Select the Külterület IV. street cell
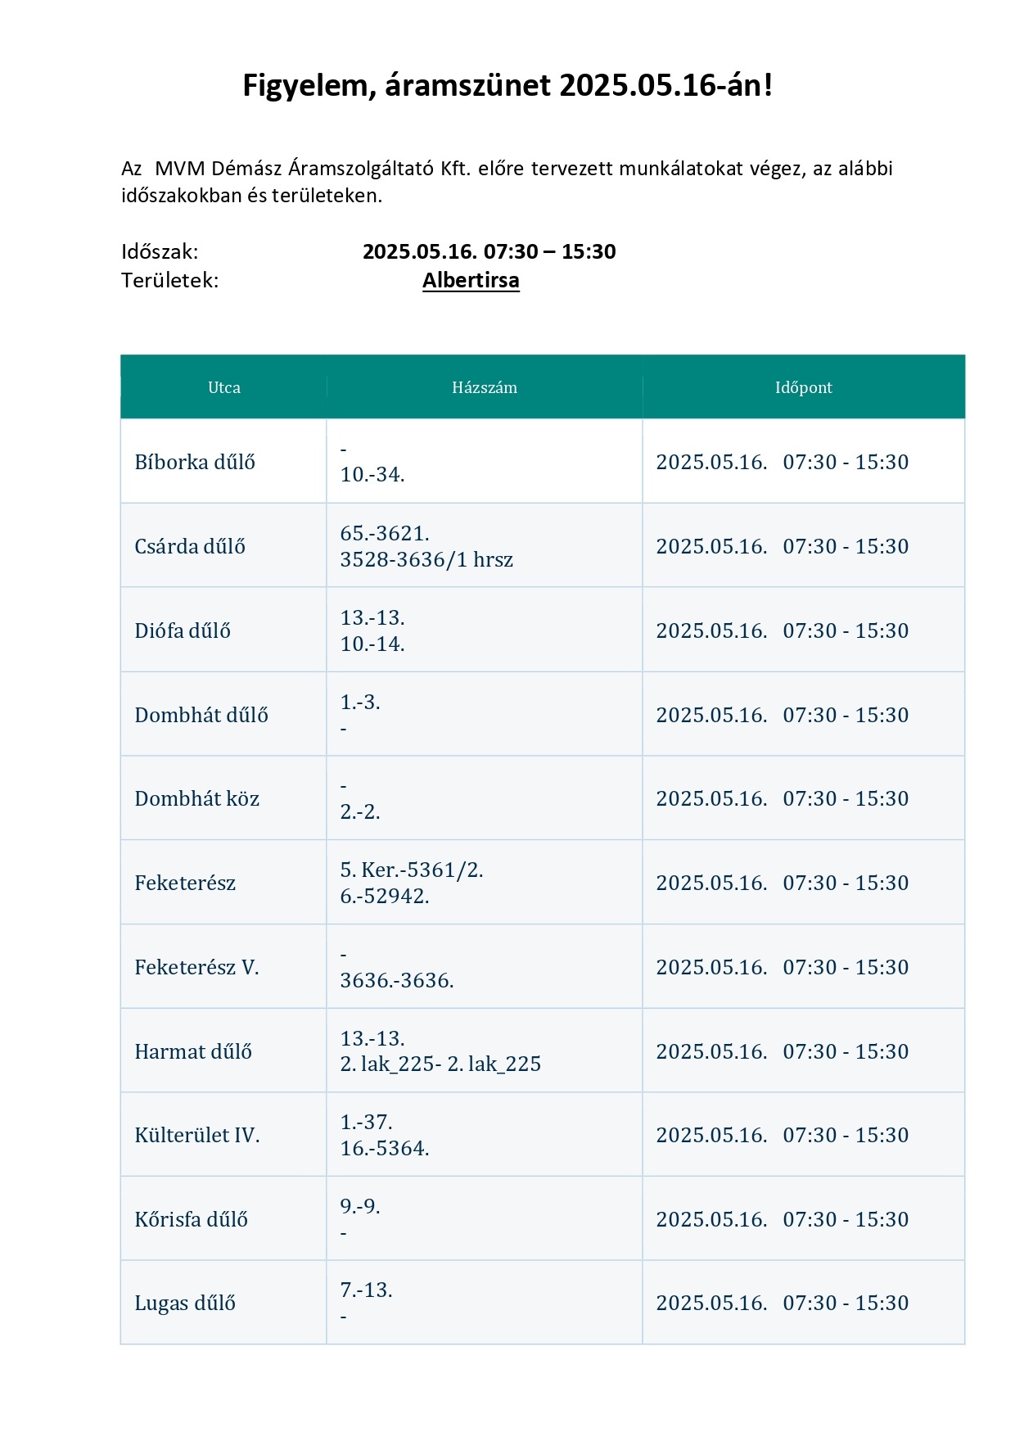 (223, 1135)
